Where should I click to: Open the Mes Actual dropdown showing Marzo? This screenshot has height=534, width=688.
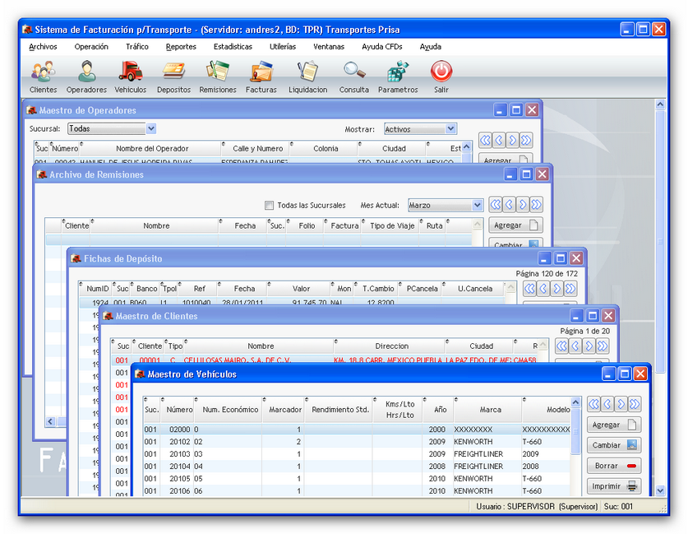pyautogui.click(x=446, y=205)
